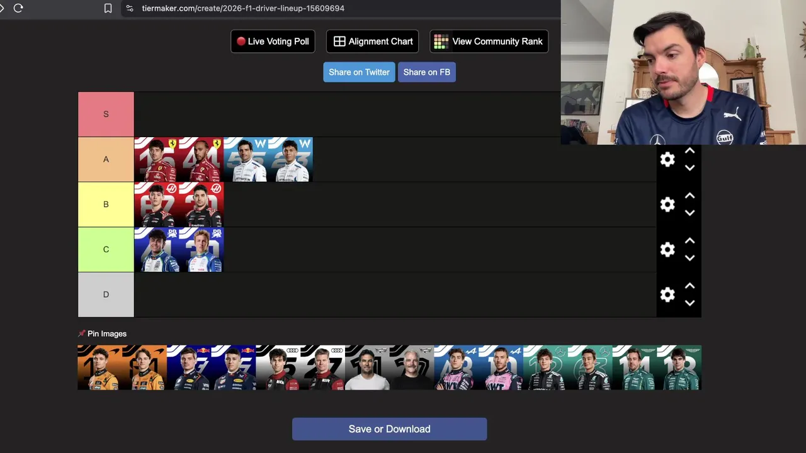
Task: Click Save or Download
Action: [389, 429]
